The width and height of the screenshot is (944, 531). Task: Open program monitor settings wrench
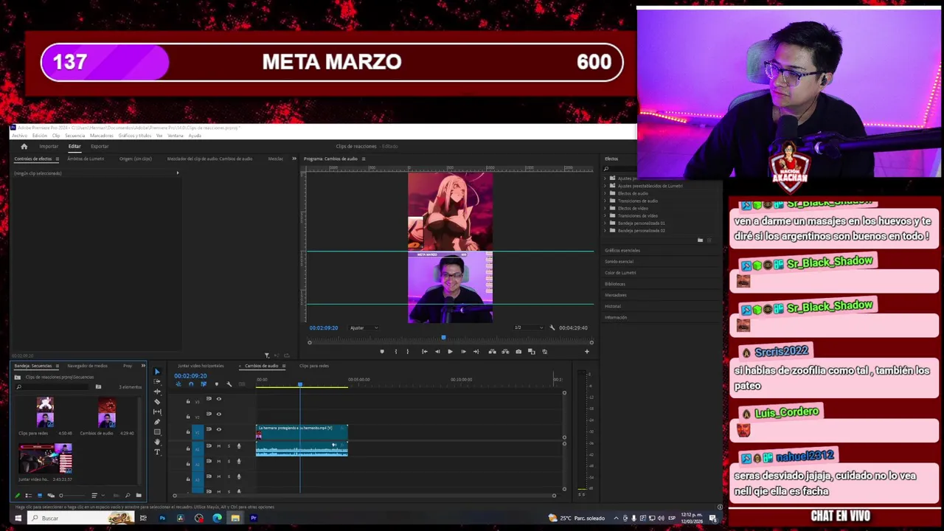point(552,327)
